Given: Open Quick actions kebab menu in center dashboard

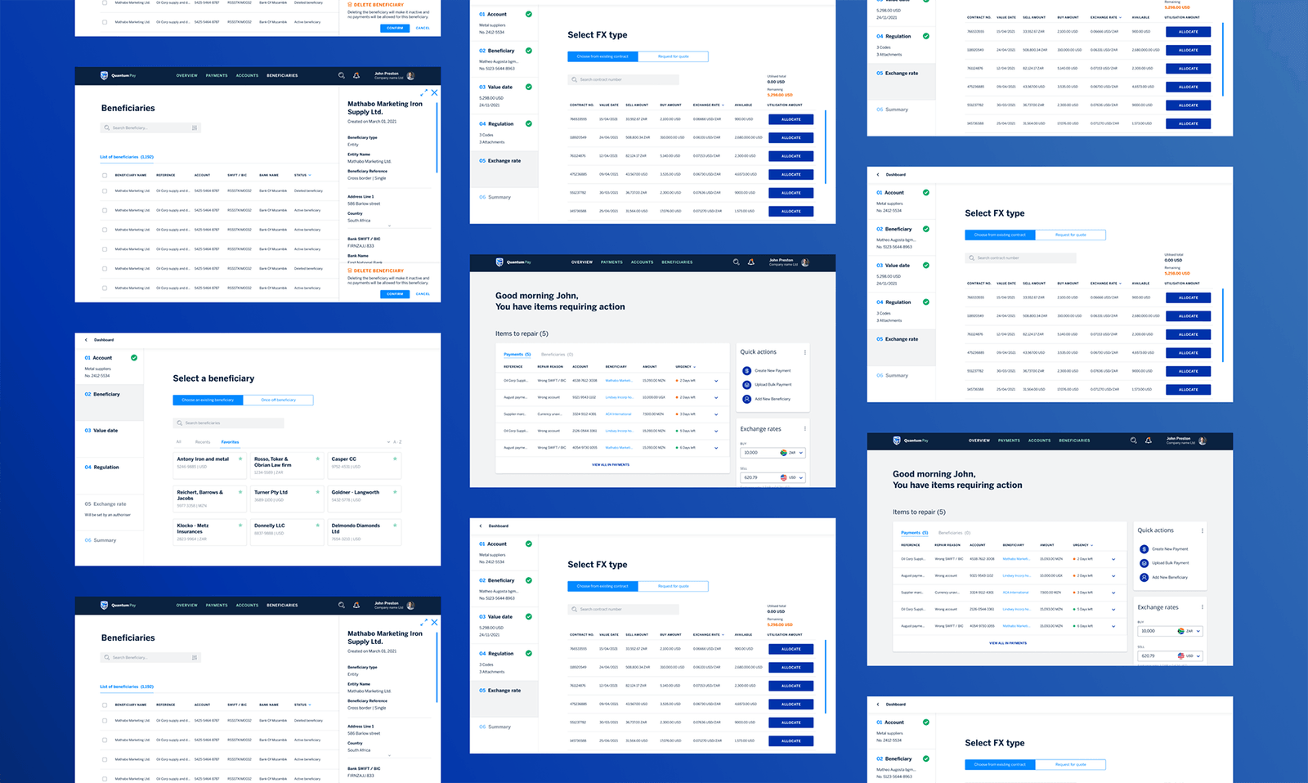Looking at the screenshot, I should [x=805, y=352].
